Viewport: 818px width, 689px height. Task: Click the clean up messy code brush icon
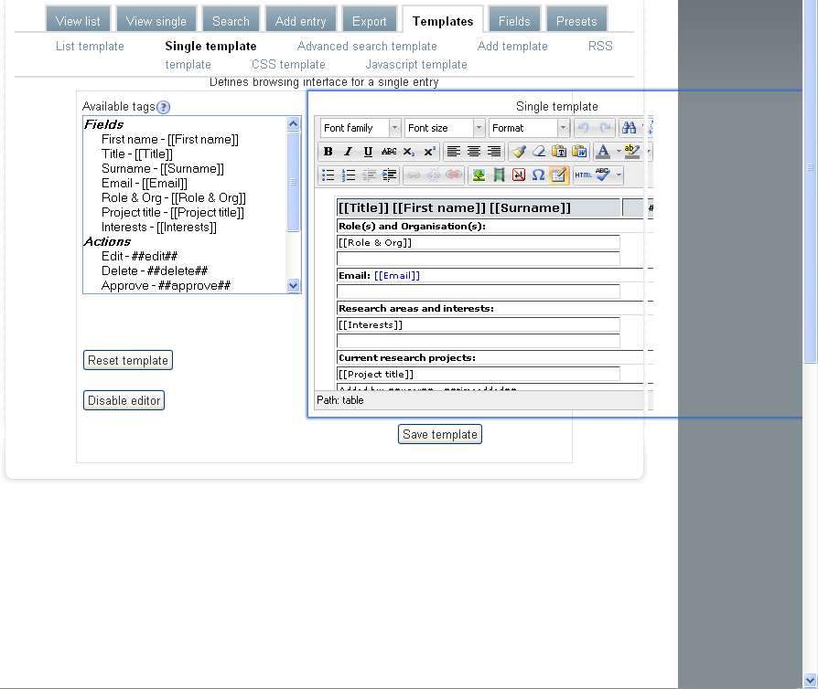[519, 152]
